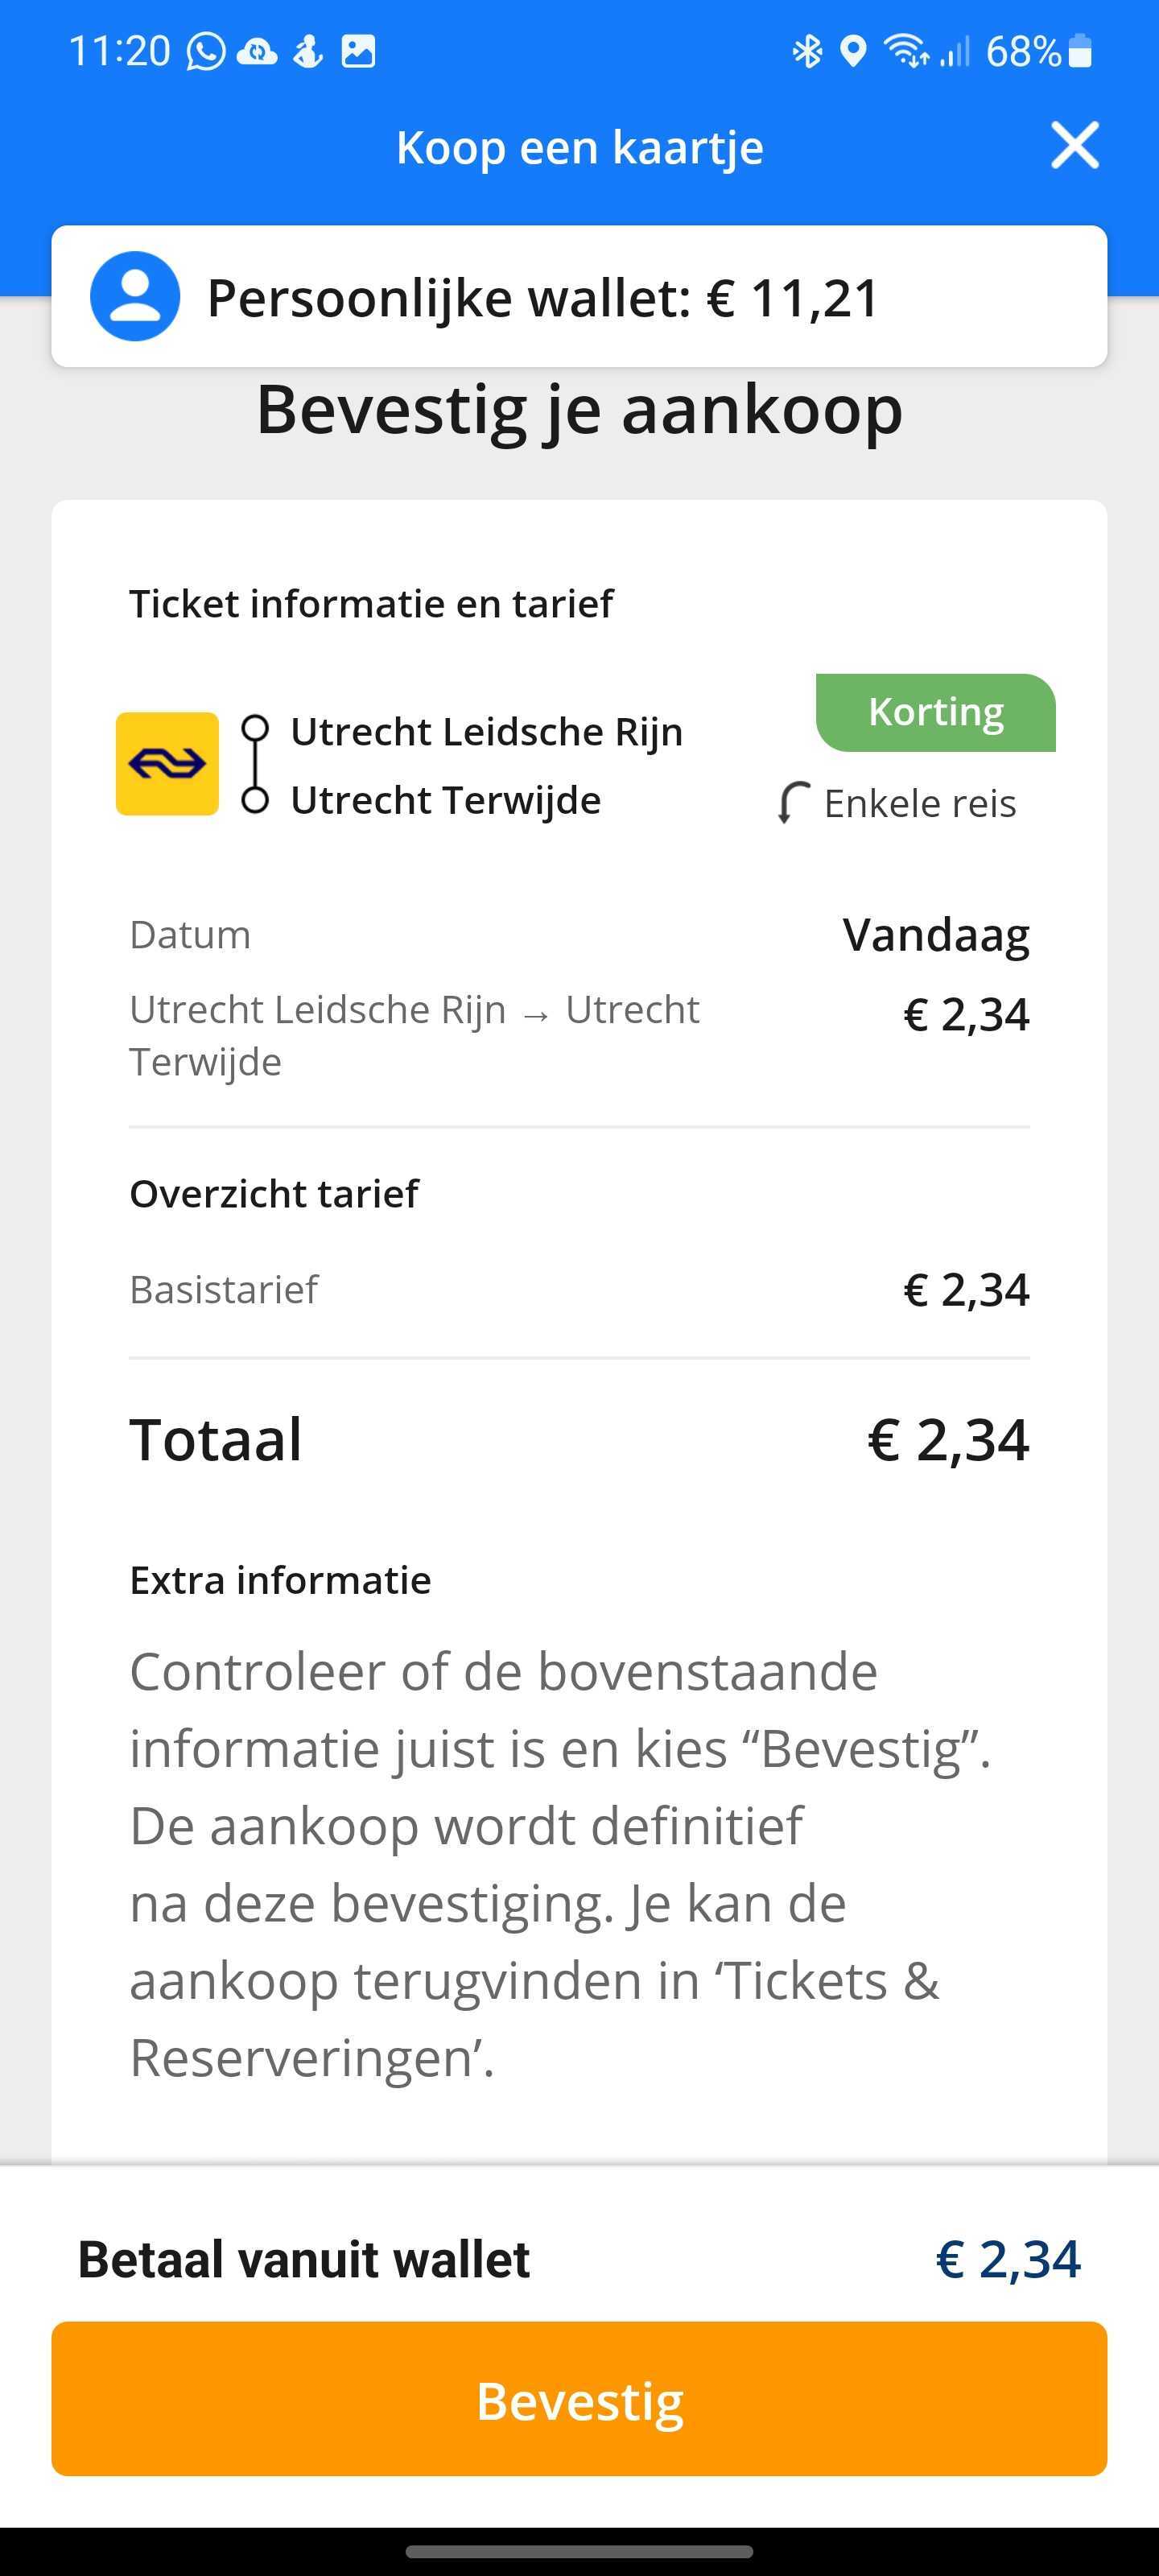Tap the gallery image notification icon
Screen dimensions: 1159x2576
pos(358,51)
